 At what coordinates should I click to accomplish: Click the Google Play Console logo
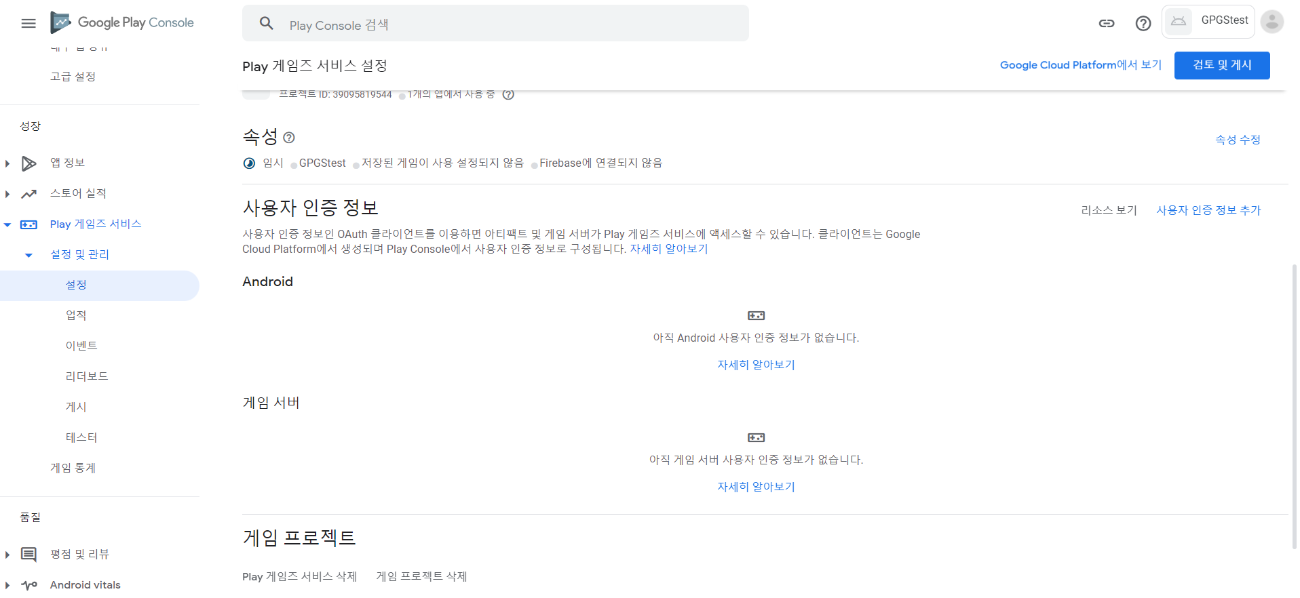[122, 22]
